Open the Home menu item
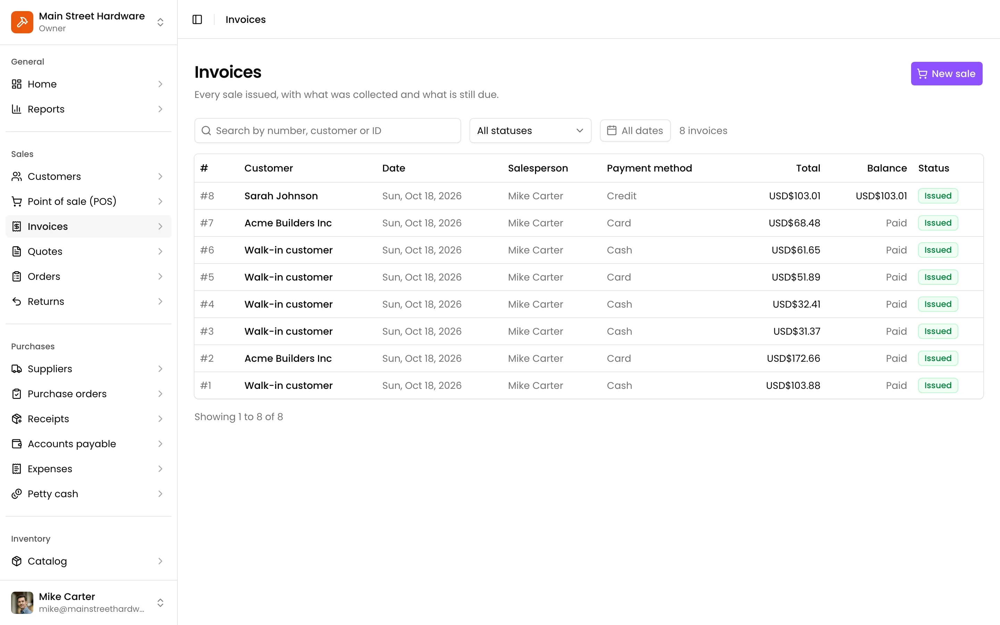Viewport: 1000px width, 625px height. (89, 84)
